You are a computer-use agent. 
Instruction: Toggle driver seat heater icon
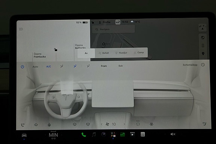click(23, 125)
